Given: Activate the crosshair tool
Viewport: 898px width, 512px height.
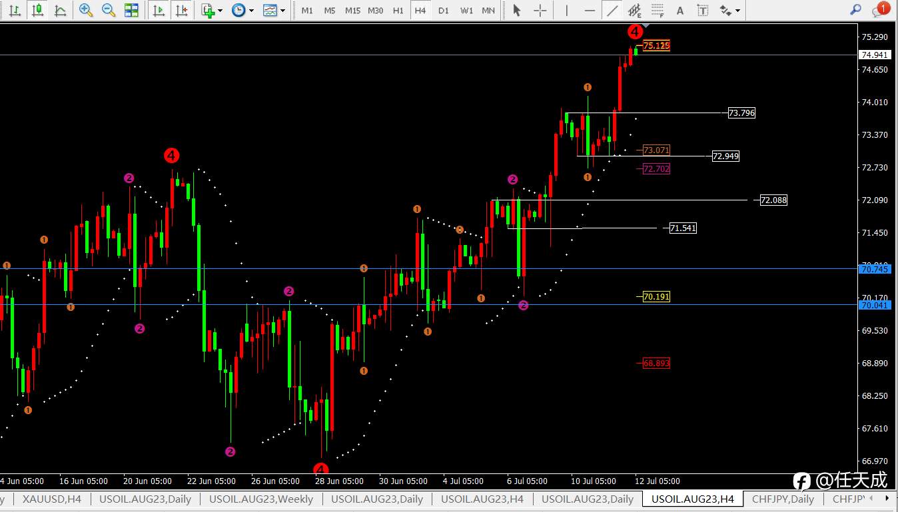Looking at the screenshot, I should click(540, 10).
